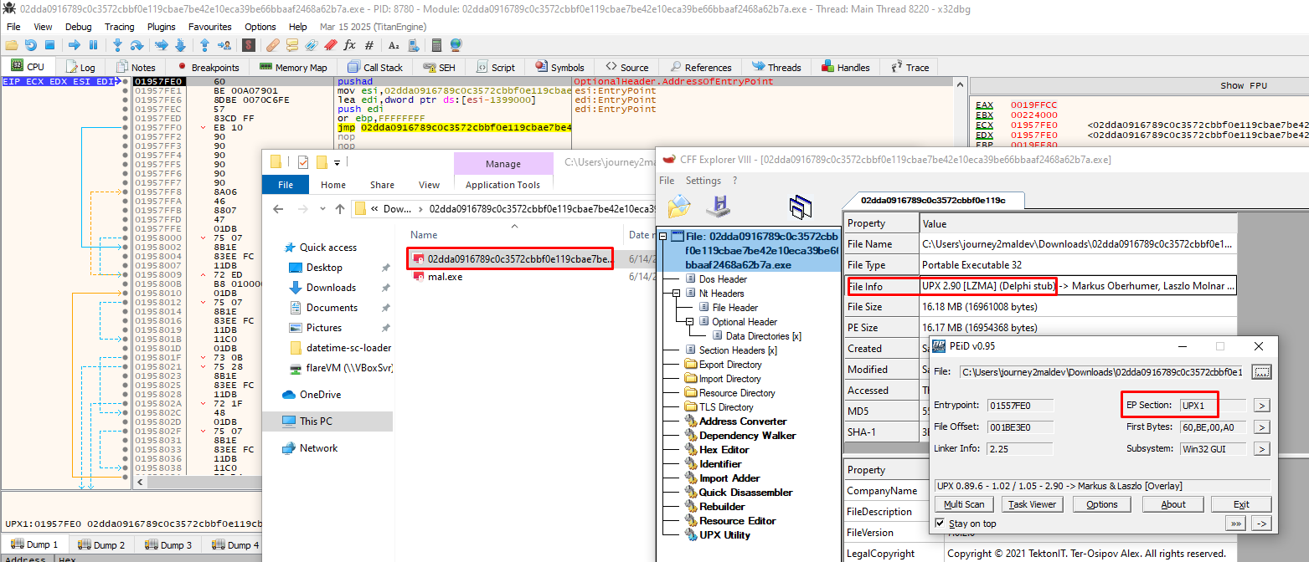Screen dimensions: 1309x562
Task: Click the arrow button next to Subsystem
Action: (x=1262, y=449)
